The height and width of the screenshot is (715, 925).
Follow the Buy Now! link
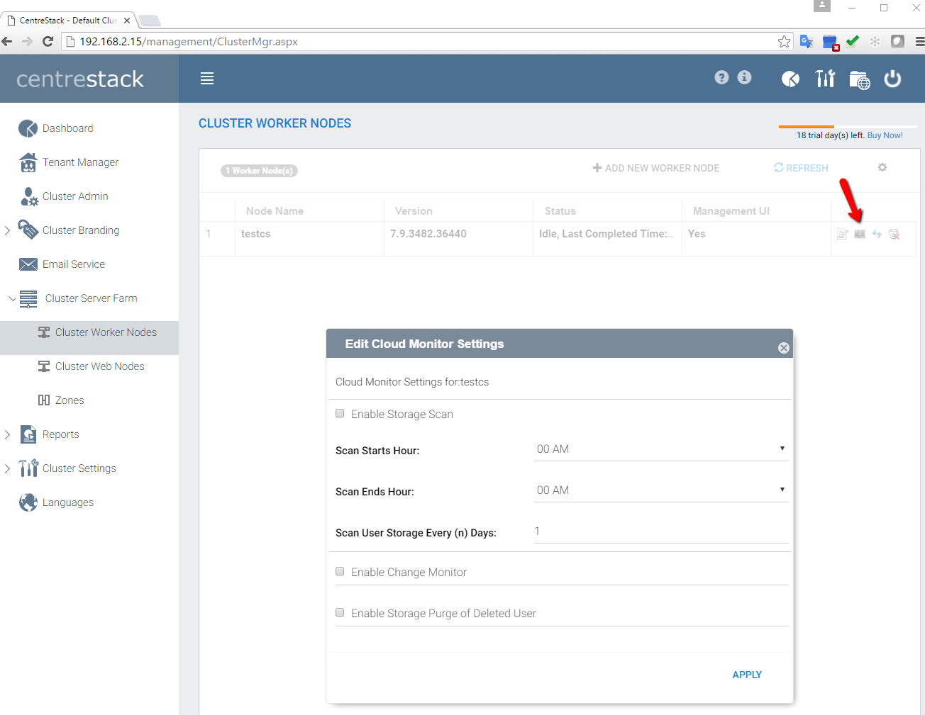(885, 135)
